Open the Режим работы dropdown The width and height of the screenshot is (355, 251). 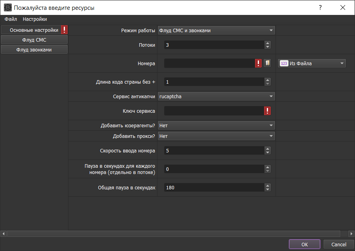[216, 30]
